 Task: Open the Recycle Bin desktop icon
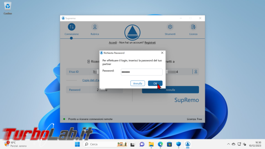pos(8,8)
